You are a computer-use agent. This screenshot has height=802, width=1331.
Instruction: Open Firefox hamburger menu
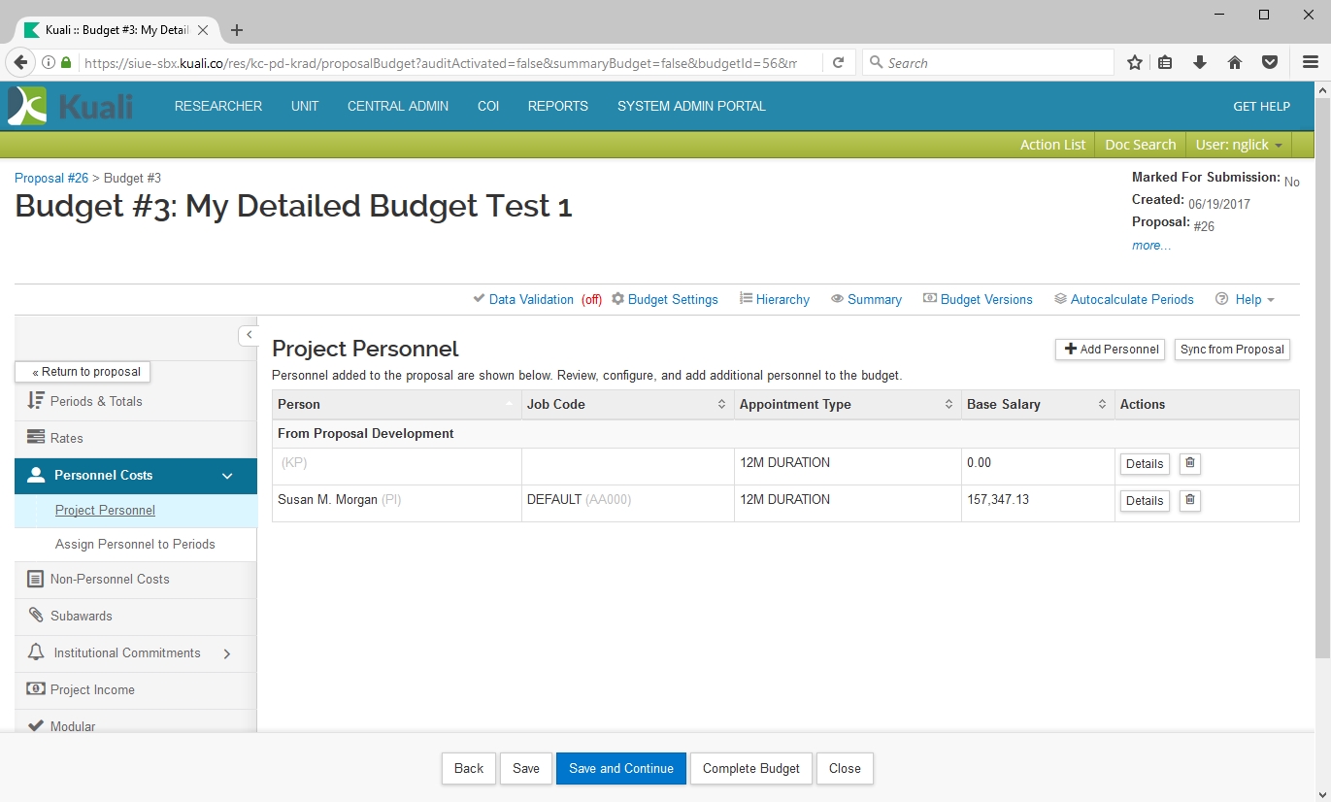click(x=1310, y=63)
